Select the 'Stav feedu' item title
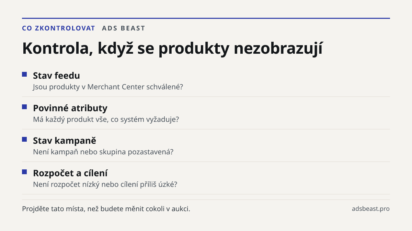The height and width of the screenshot is (231, 412). pyautogui.click(x=56, y=76)
